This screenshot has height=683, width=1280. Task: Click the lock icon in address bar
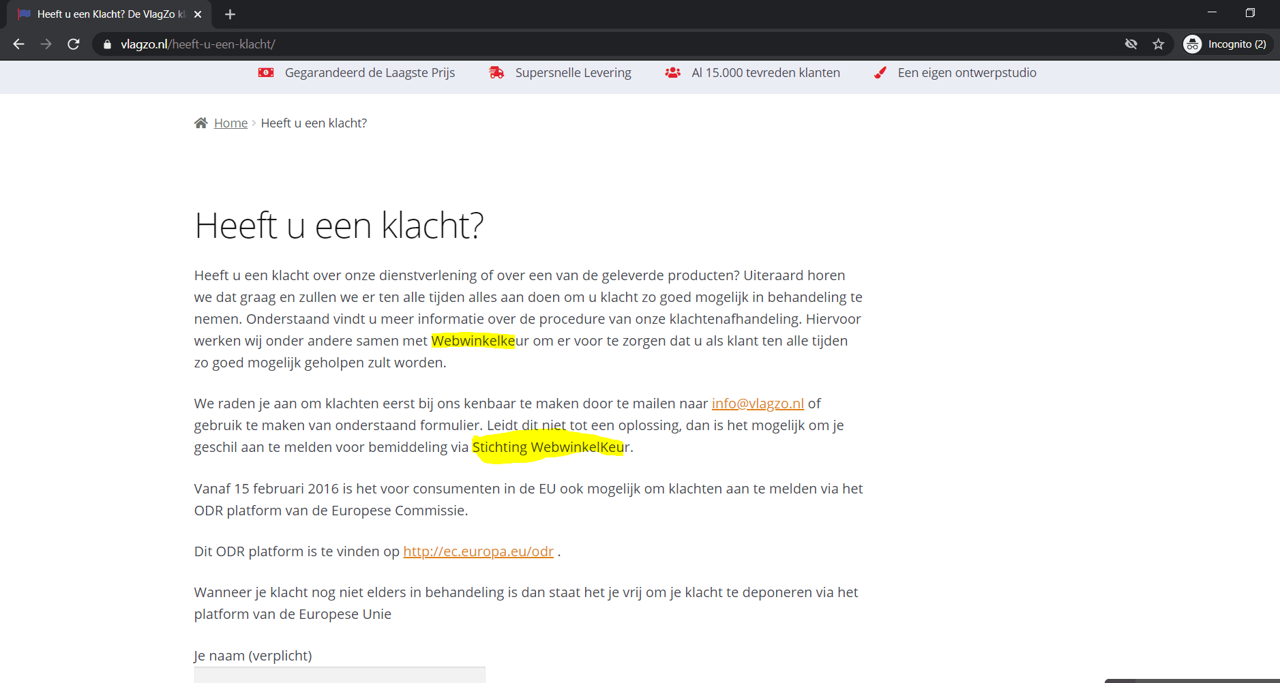[107, 44]
